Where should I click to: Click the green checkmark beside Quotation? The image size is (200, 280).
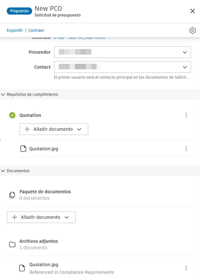pyautogui.click(x=12, y=115)
